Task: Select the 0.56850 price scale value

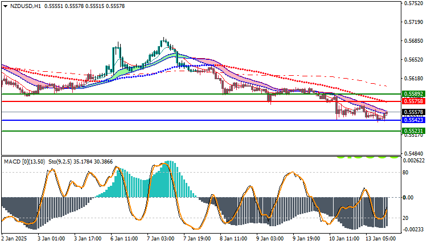Action: [x=414, y=41]
